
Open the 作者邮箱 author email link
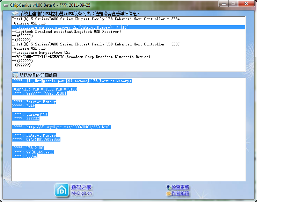[180, 193]
